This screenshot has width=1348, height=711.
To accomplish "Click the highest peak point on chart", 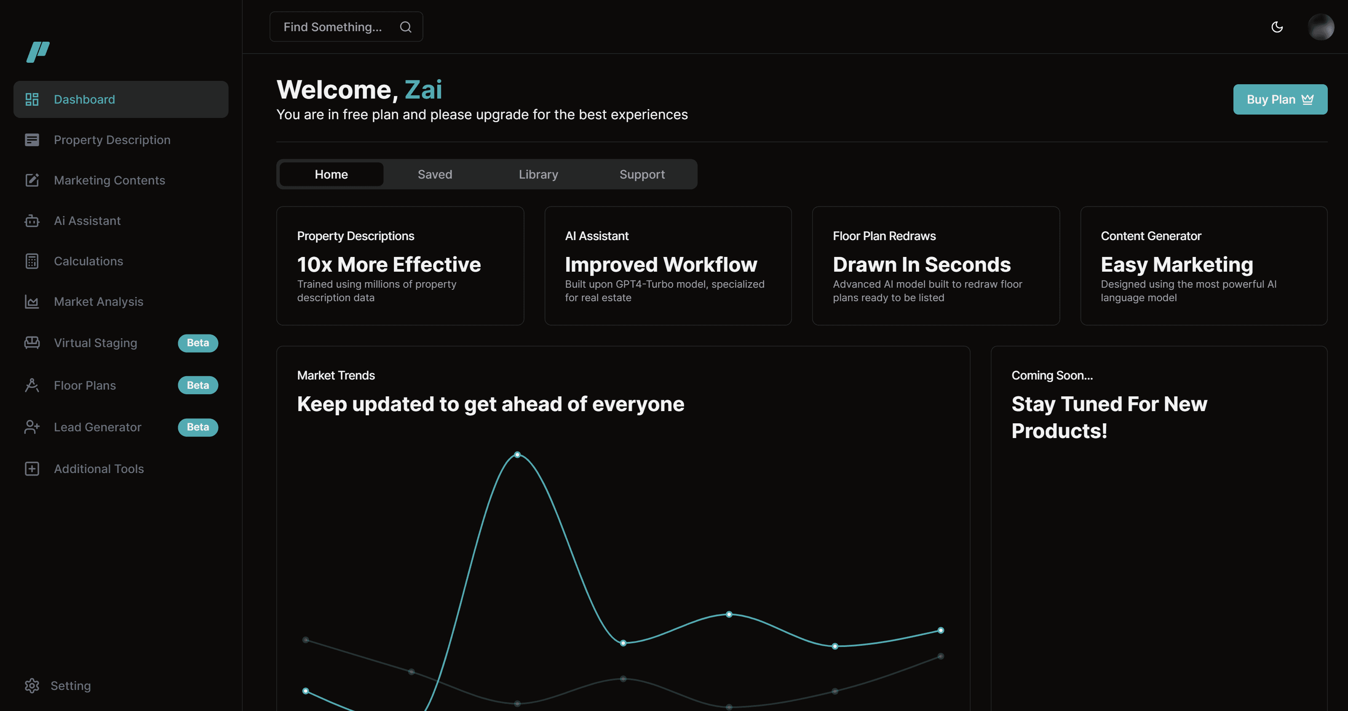I will pos(517,454).
